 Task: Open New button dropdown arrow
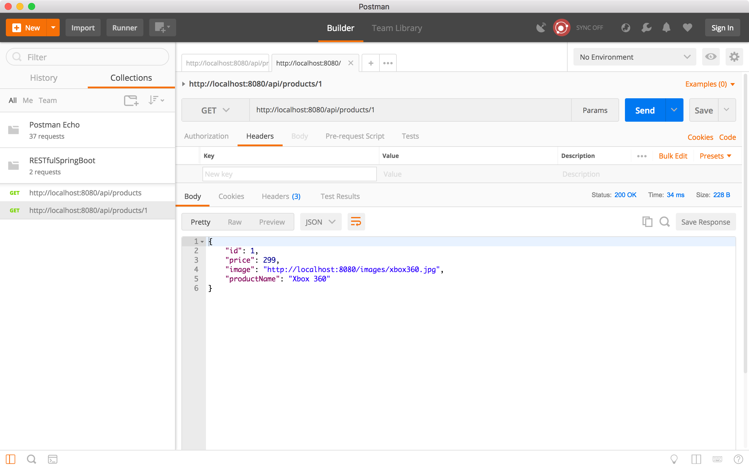pos(53,27)
